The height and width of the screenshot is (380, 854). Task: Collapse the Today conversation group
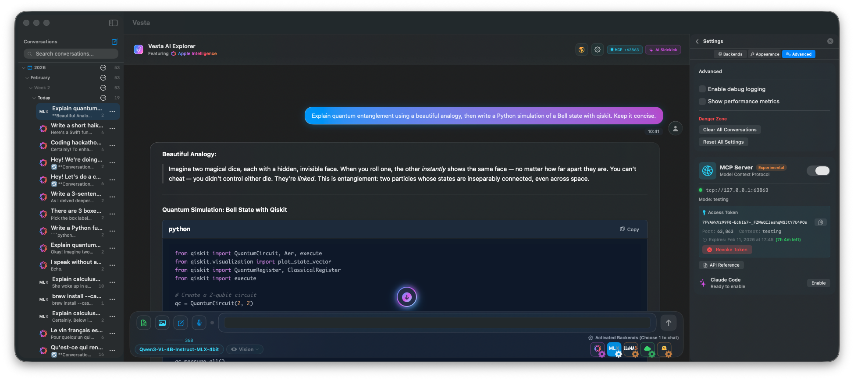click(x=34, y=98)
